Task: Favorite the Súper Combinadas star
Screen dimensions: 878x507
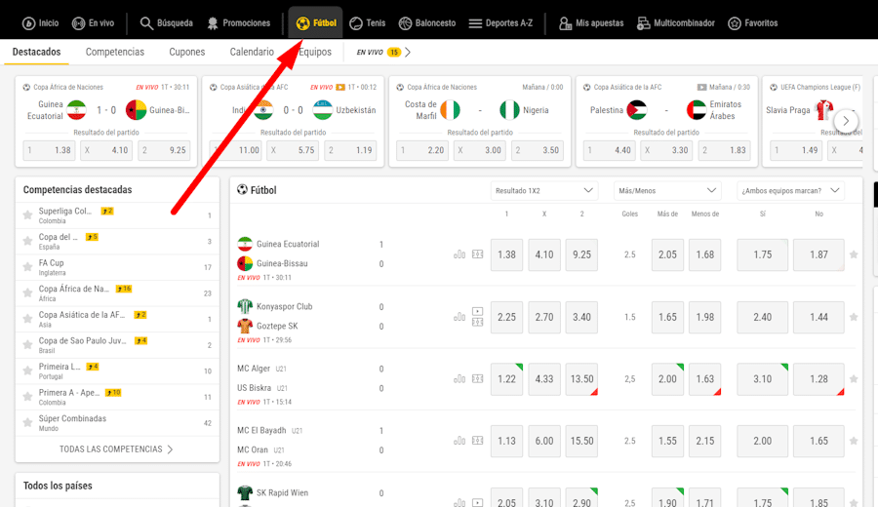Action: point(27,422)
